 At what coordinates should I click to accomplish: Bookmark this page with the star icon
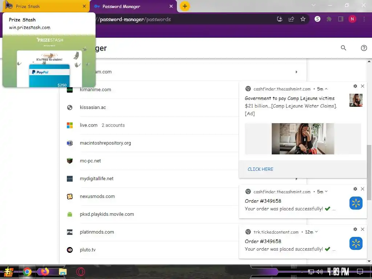pos(303,19)
